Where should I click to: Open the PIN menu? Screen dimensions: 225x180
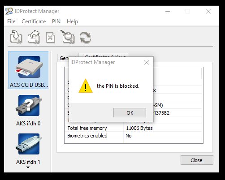tap(56, 21)
